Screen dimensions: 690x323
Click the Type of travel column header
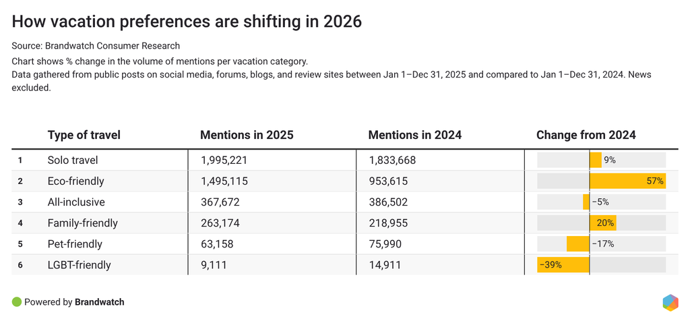click(x=84, y=135)
